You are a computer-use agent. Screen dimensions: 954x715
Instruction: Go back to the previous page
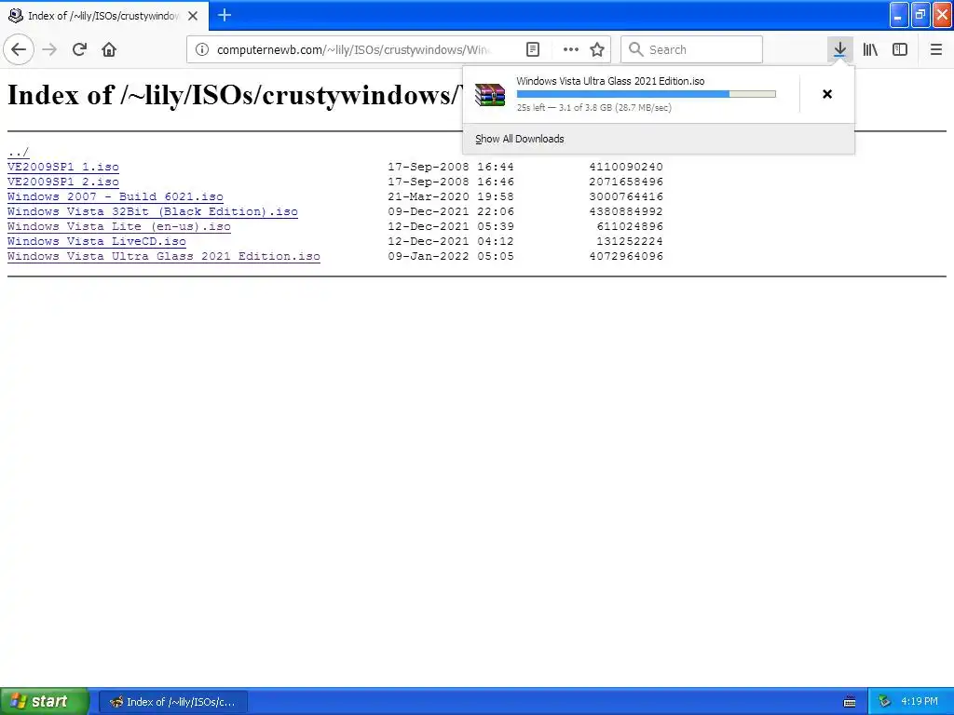(19, 49)
